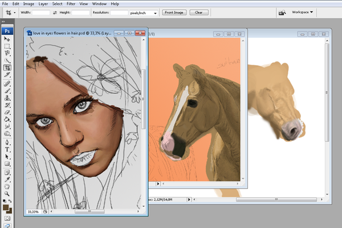
Task: Click the portrait window's scroll-down arrow
Action: coord(144,206)
